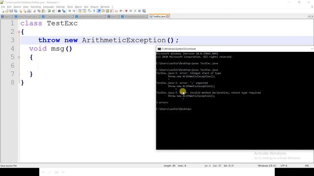The width and height of the screenshot is (314, 176).
Task: Toggle synchronized vertical scrolling icon
Action: coord(79,11)
